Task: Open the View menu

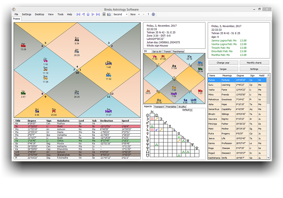Action: [x=51, y=14]
